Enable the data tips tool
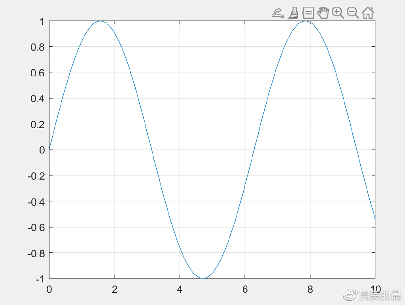The height and width of the screenshot is (305, 405). click(x=308, y=13)
